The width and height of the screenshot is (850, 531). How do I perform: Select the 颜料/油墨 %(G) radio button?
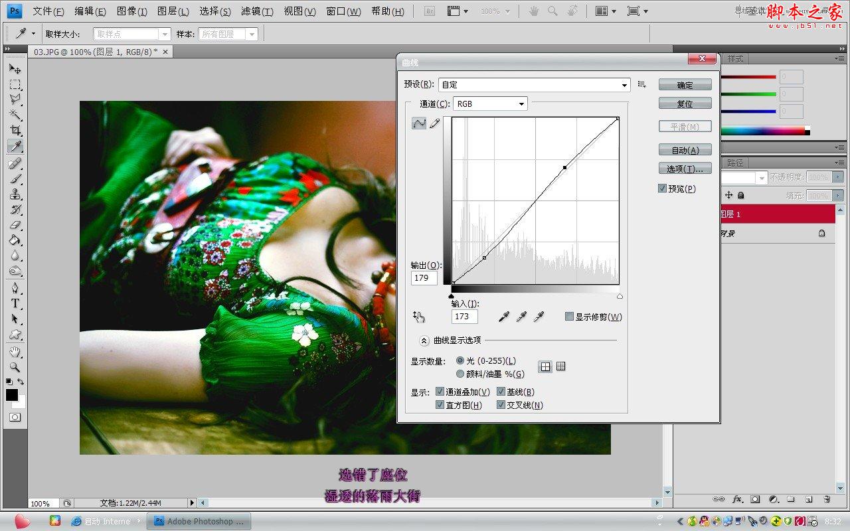[x=461, y=374]
